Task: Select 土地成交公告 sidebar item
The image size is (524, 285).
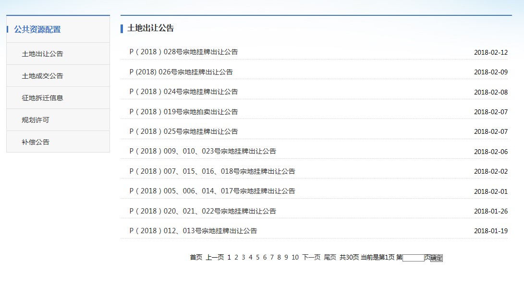Action: [x=42, y=76]
